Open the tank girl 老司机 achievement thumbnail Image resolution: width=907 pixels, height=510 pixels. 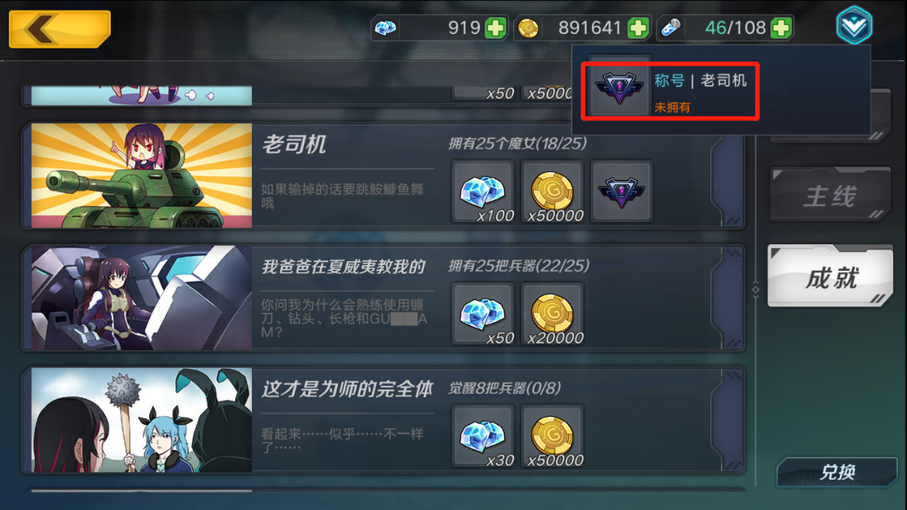pyautogui.click(x=142, y=176)
